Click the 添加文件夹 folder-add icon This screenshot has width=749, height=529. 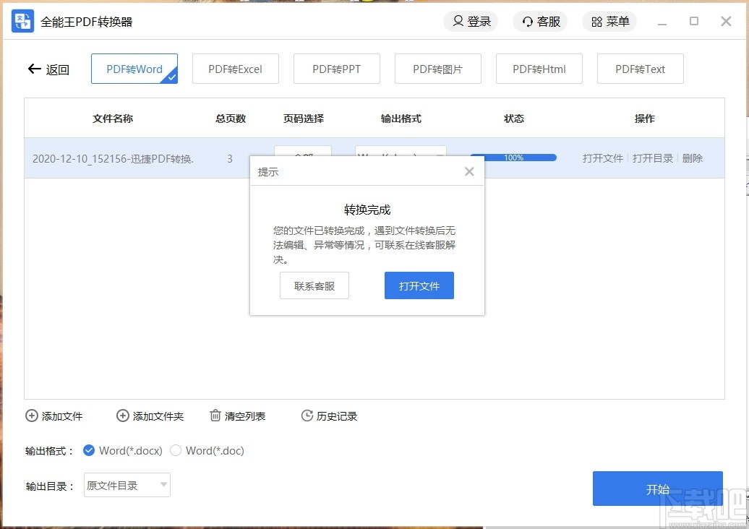click(x=121, y=416)
